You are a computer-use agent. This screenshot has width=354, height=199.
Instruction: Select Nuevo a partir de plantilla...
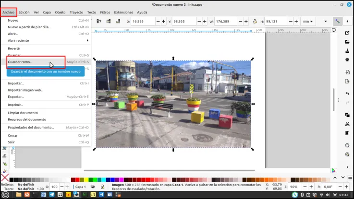46,27
